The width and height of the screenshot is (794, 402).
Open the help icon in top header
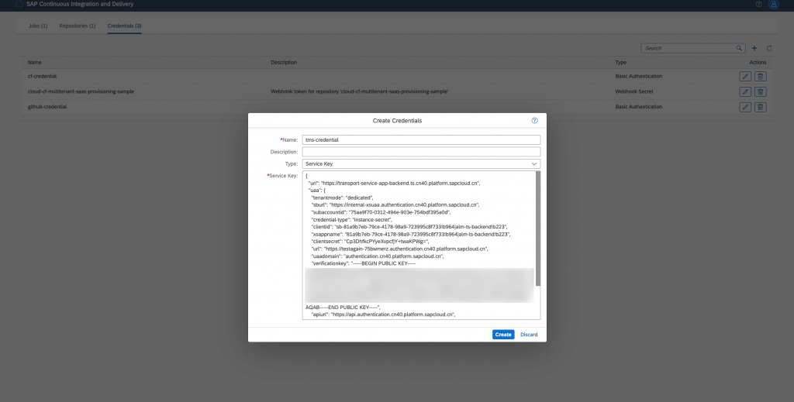[758, 4]
